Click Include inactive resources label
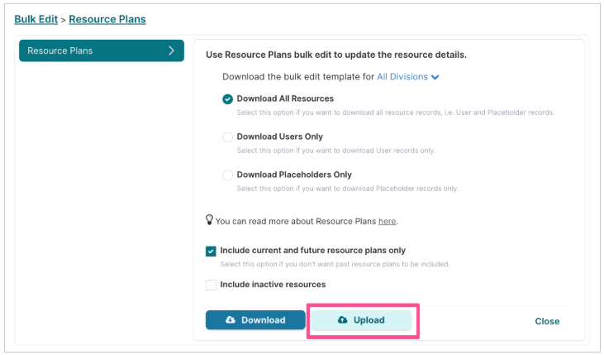Image resolution: width=604 pixels, height=355 pixels. [273, 285]
